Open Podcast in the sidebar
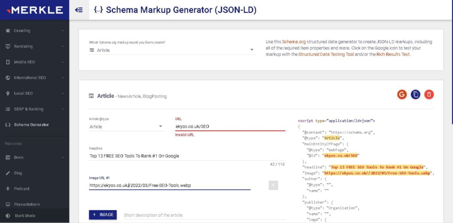The width and height of the screenshot is (453, 223). [35, 189]
